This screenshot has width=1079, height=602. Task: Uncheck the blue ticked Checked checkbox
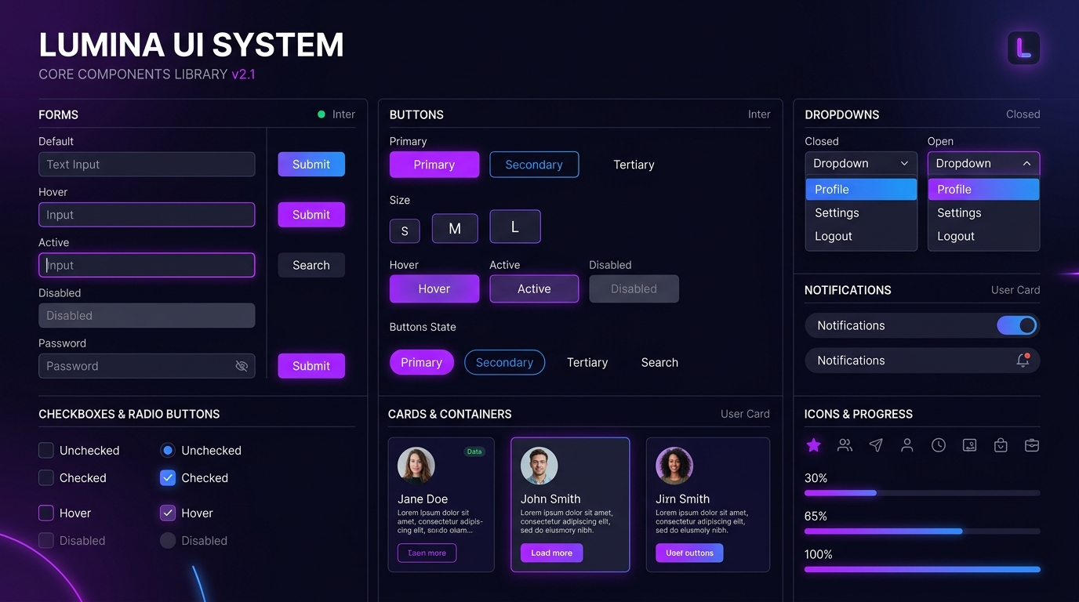click(x=168, y=478)
